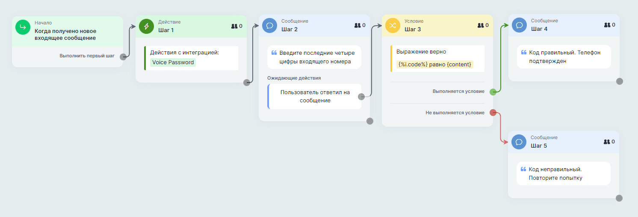Image resolution: width=638 pixels, height=217 pixels.
Task: Open the 'Пользователь ответил на сообщение' pending action
Action: click(315, 96)
